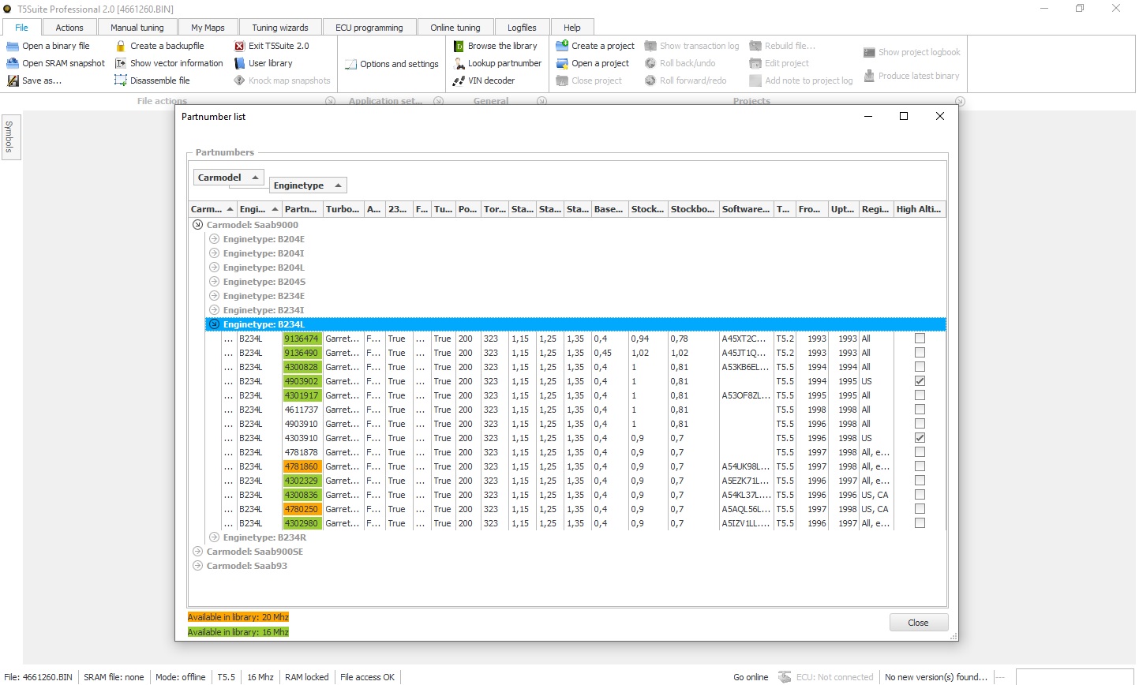Select orange partnumber cell 4780250
Screen dimensions: 1139x685
[302, 509]
